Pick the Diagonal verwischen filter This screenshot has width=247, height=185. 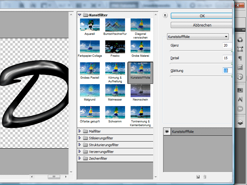(140, 25)
